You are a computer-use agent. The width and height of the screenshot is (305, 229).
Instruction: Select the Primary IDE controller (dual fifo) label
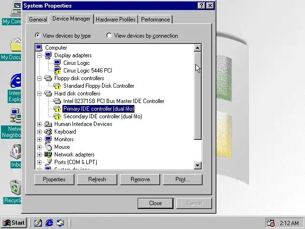tap(99, 109)
